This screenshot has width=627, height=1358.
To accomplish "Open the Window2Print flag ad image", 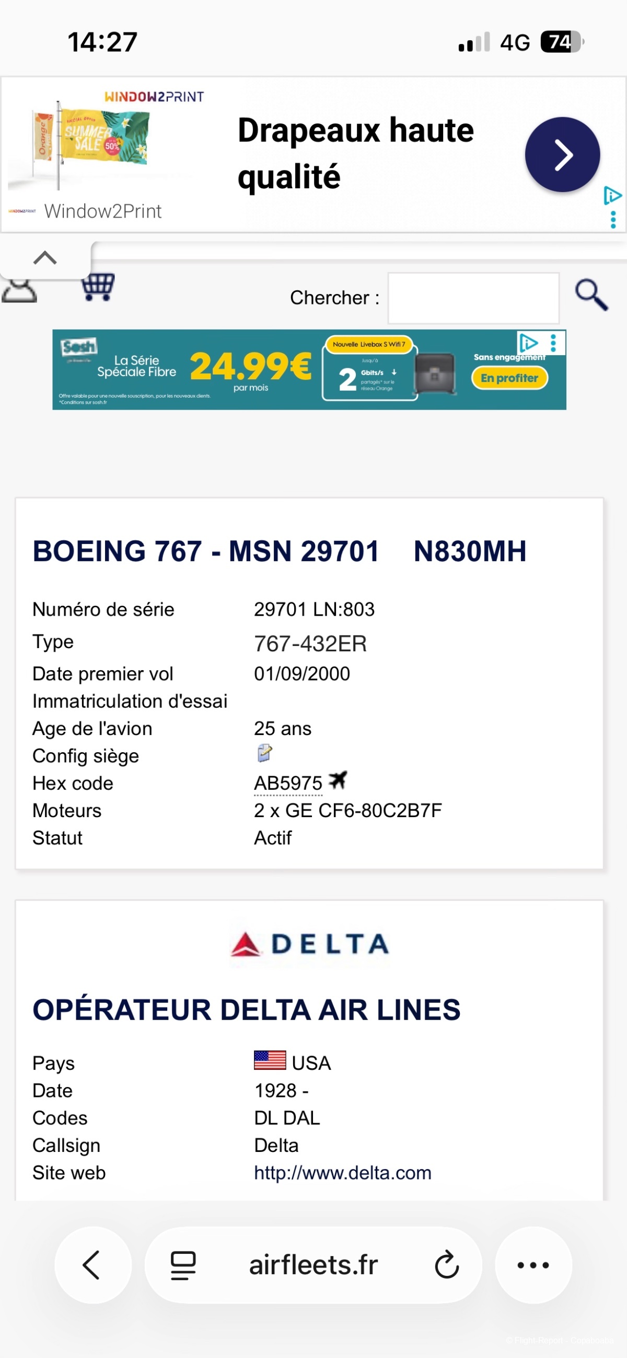I will [89, 140].
